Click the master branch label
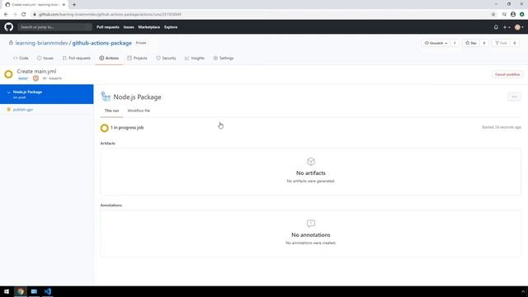This screenshot has height=297, width=528. (23, 78)
